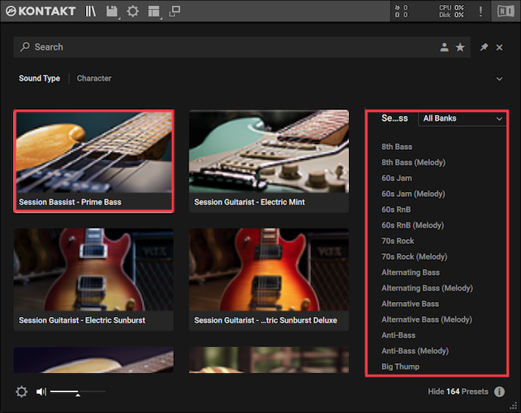Viewport: 521px width, 413px height.
Task: Toggle the user content filter
Action: click(445, 47)
